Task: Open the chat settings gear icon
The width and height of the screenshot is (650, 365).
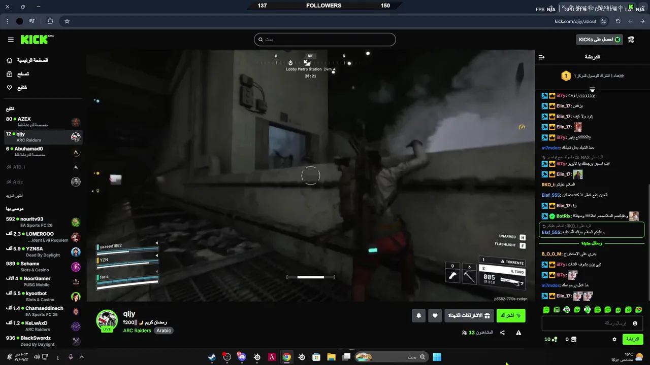Action: coord(614,339)
